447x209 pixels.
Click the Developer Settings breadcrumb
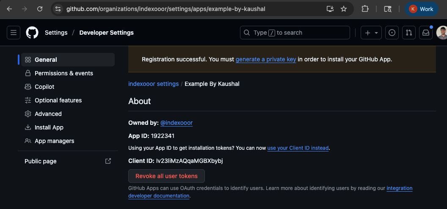pyautogui.click(x=106, y=33)
